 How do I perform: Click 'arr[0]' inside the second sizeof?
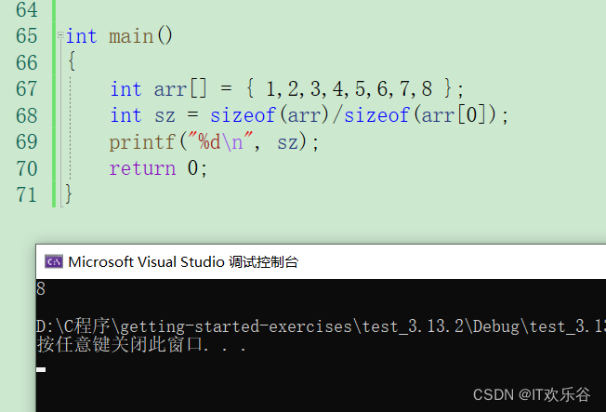coord(454,115)
